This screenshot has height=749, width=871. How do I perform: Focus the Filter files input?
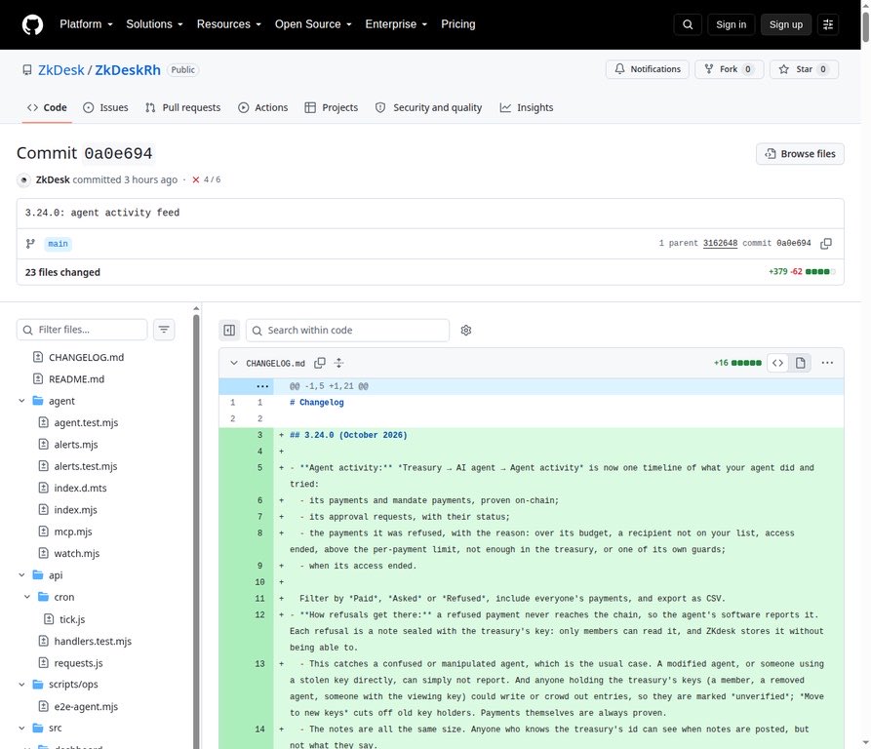coord(82,330)
